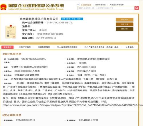Click registration status 存续（在营、开业、在册）
143x126 pixels.
coord(92,75)
